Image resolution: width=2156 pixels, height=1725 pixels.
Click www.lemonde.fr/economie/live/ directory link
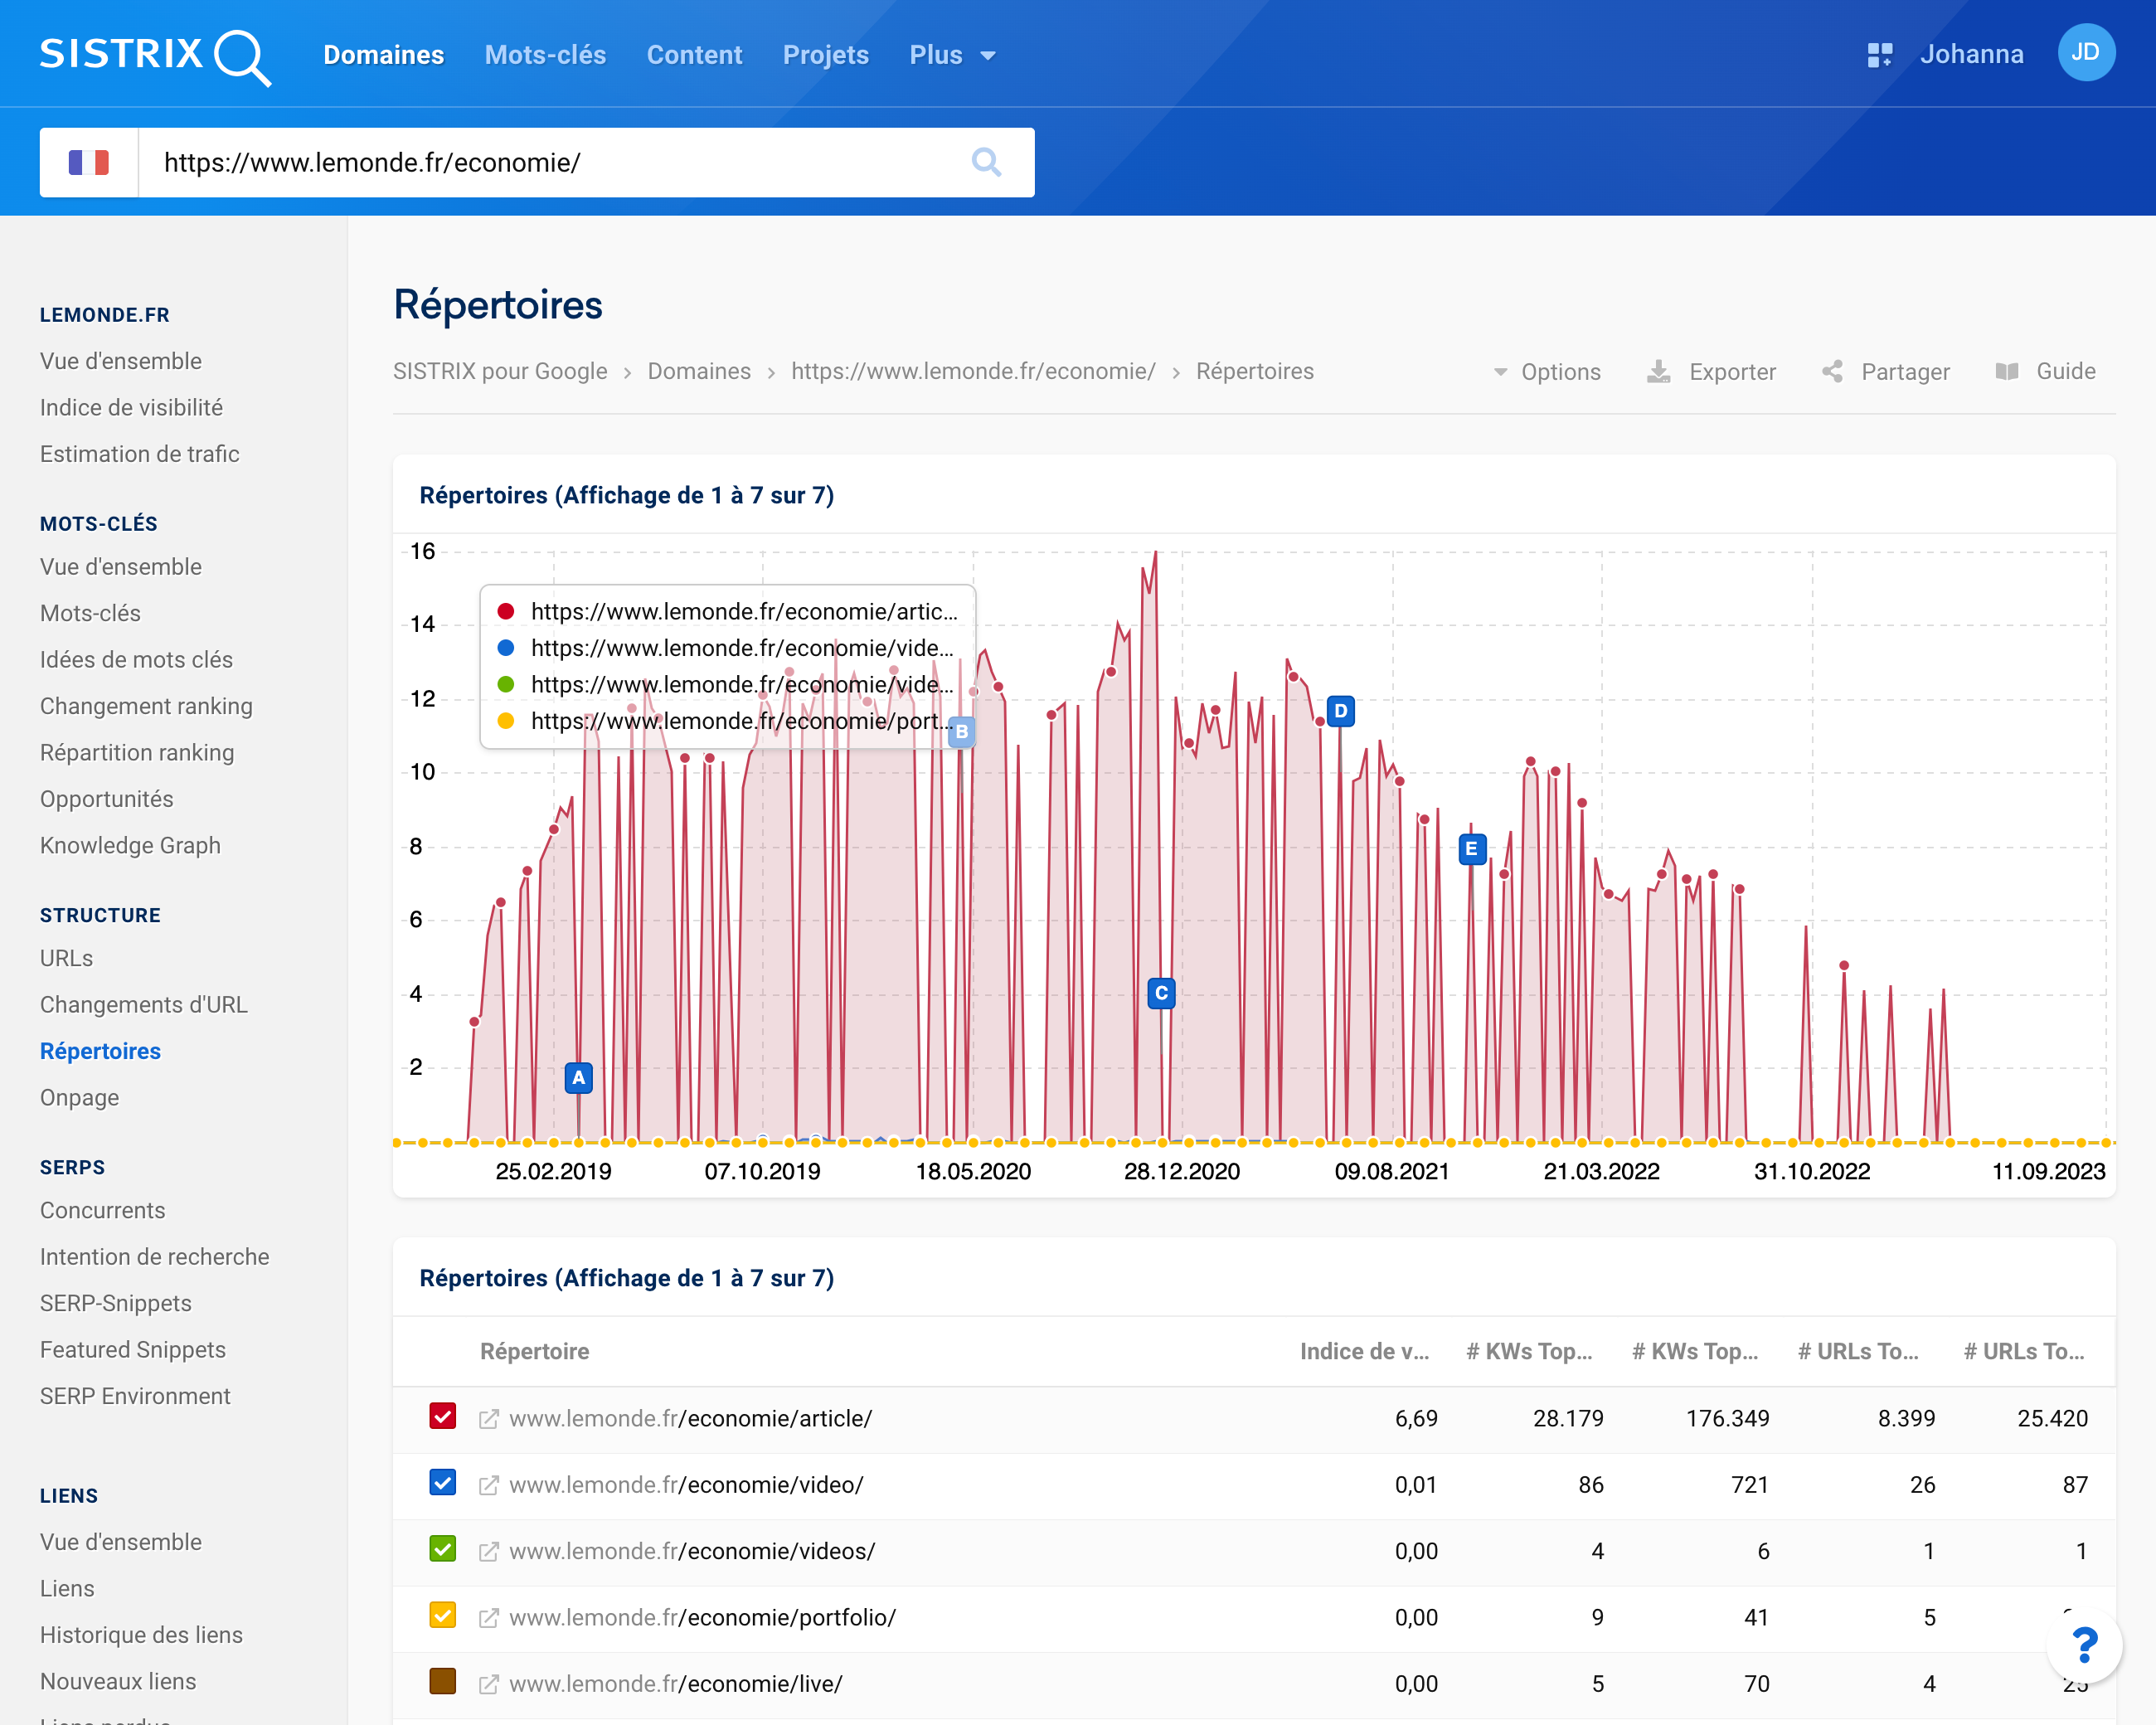[x=676, y=1684]
